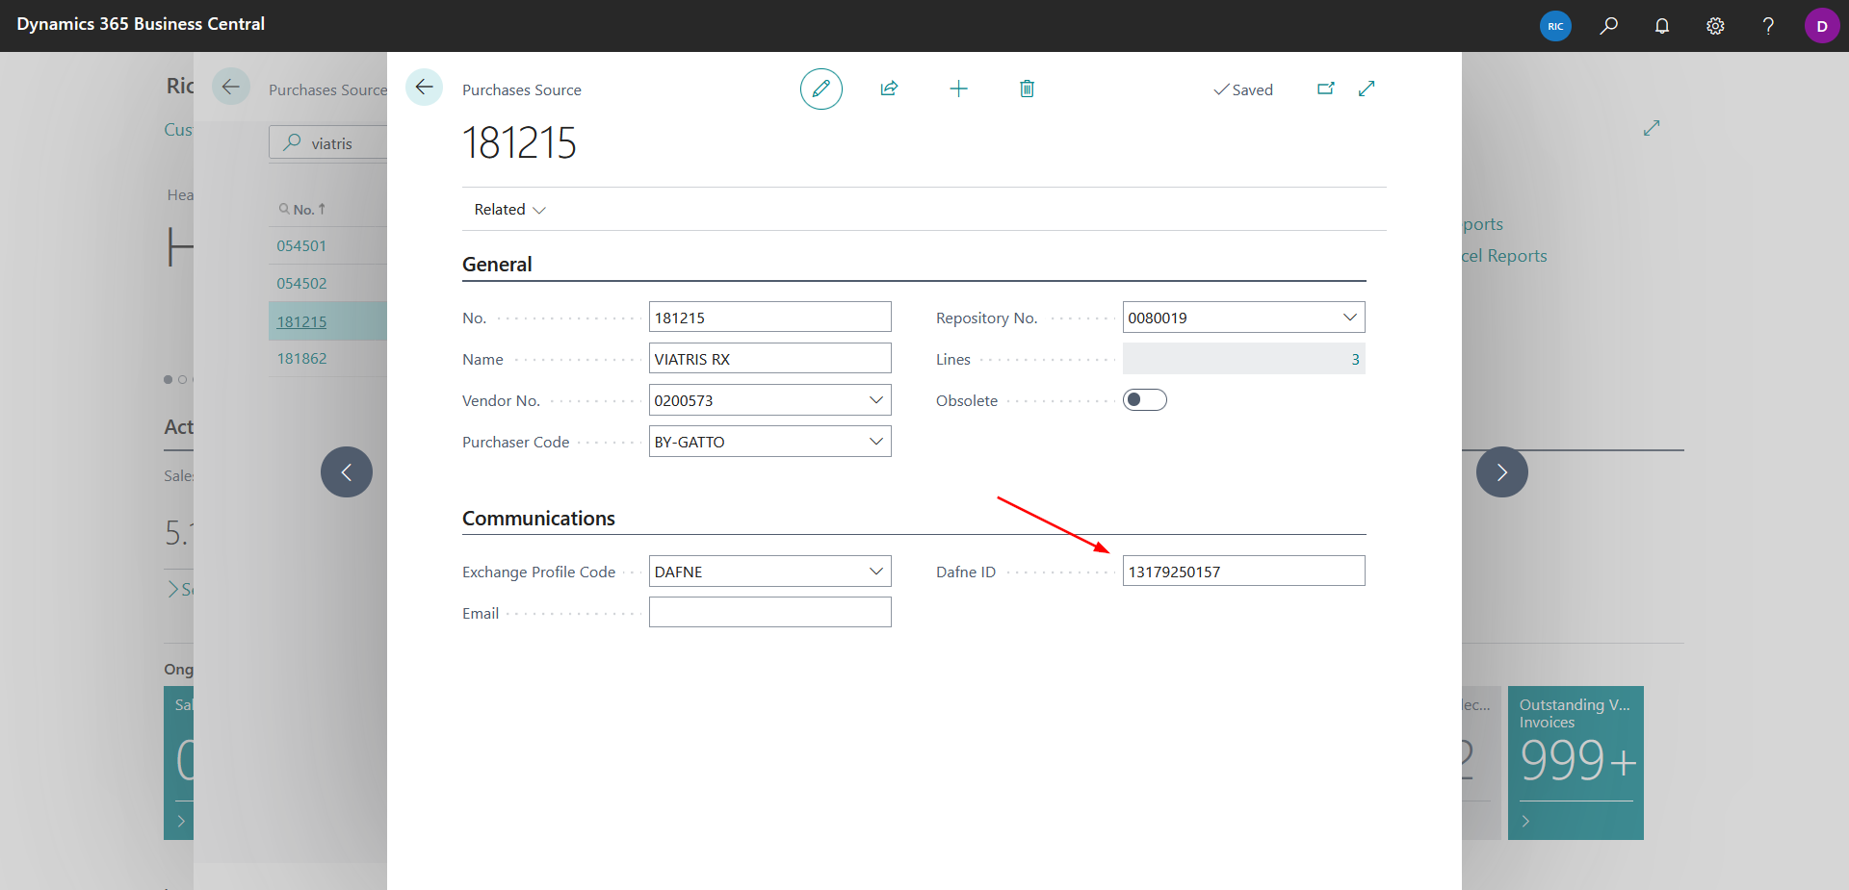
Task: Open the settings gear icon
Action: pos(1715,26)
